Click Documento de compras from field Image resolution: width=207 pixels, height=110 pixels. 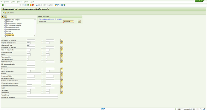coord(31,40)
